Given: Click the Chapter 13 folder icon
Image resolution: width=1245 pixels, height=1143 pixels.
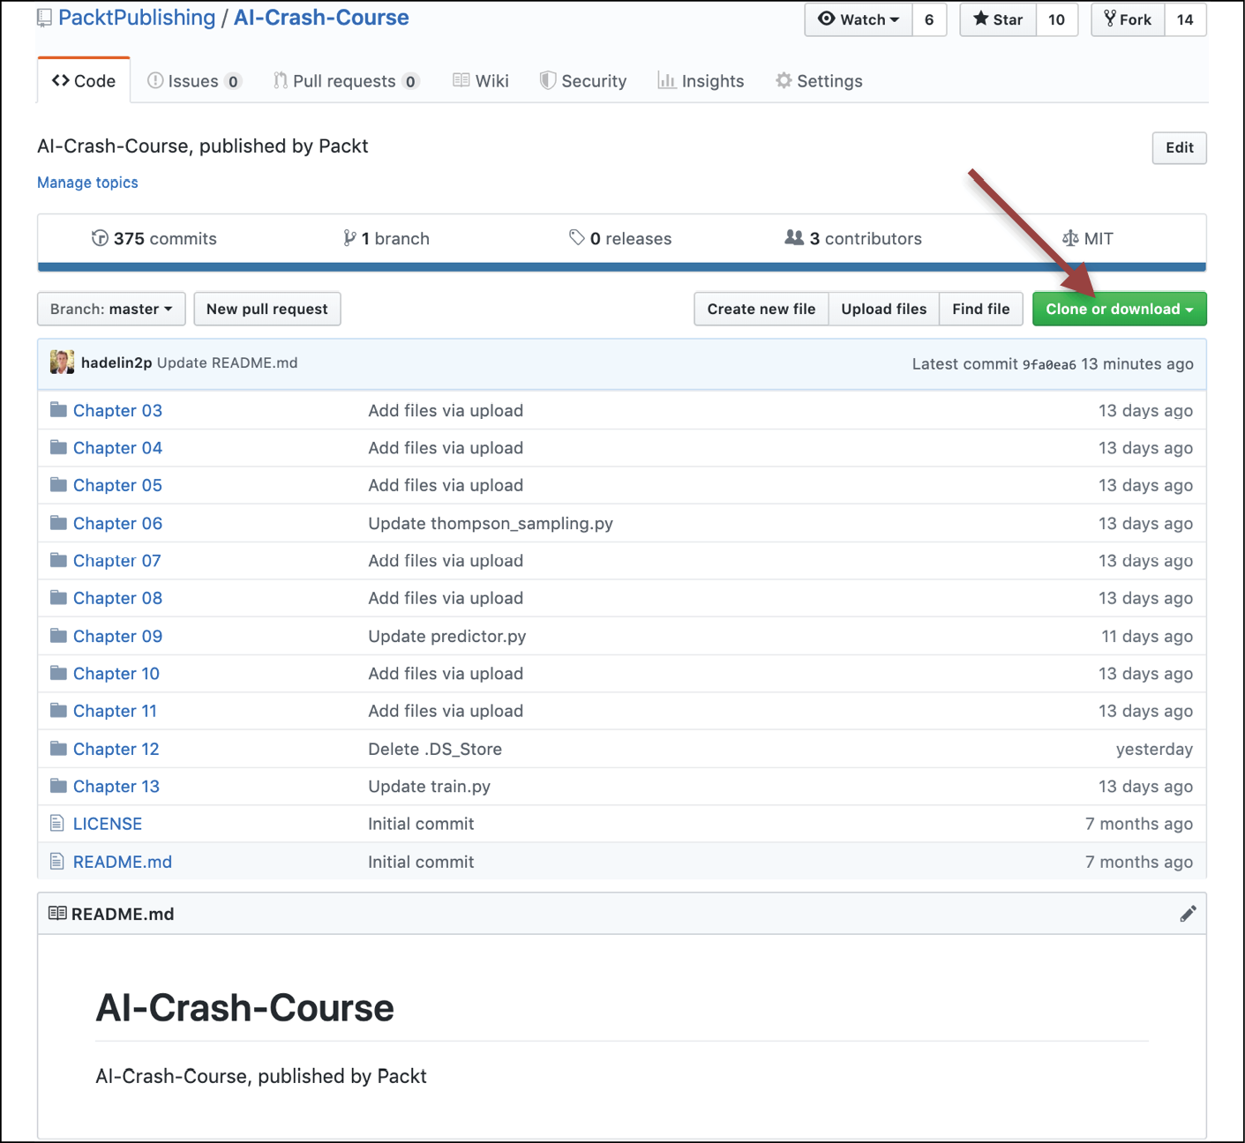Looking at the screenshot, I should pos(59,786).
